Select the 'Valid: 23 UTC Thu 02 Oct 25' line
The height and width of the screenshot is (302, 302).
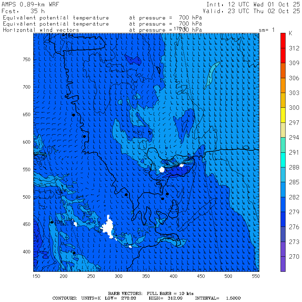click(251, 11)
